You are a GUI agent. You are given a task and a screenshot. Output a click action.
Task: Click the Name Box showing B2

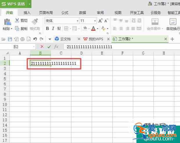click(16, 47)
